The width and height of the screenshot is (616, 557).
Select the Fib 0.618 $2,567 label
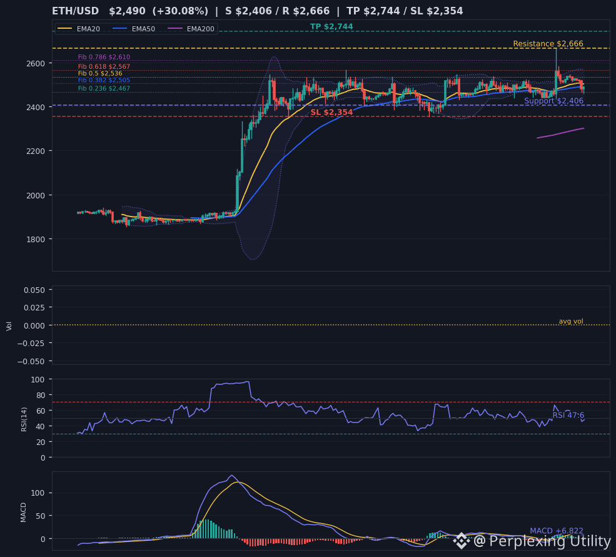(104, 67)
